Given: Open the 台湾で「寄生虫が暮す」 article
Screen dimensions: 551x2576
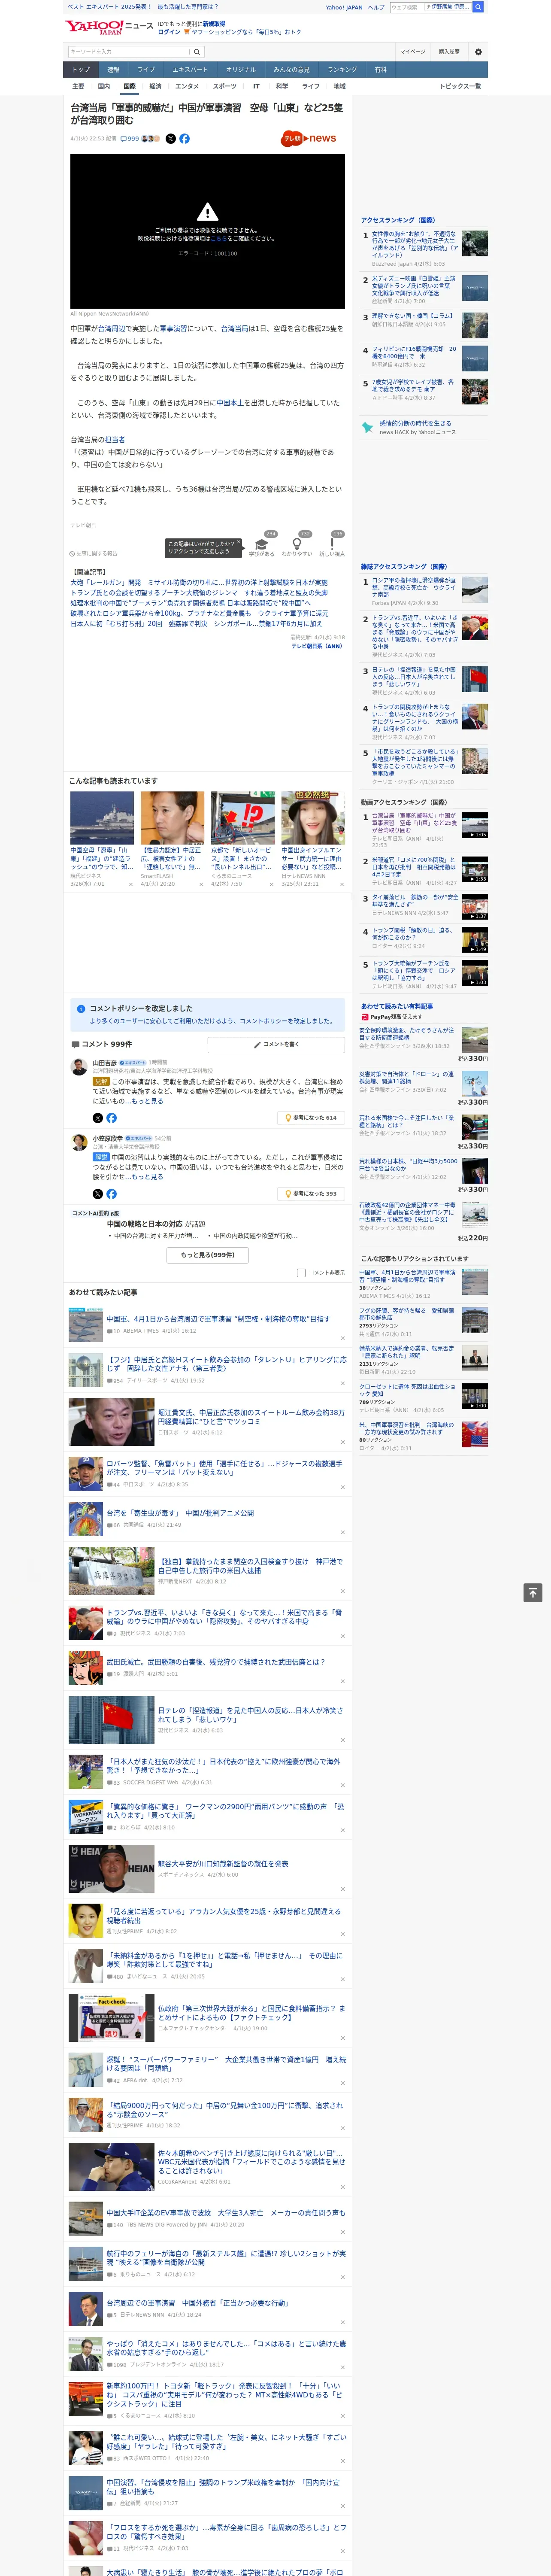Looking at the screenshot, I should click(x=180, y=1513).
